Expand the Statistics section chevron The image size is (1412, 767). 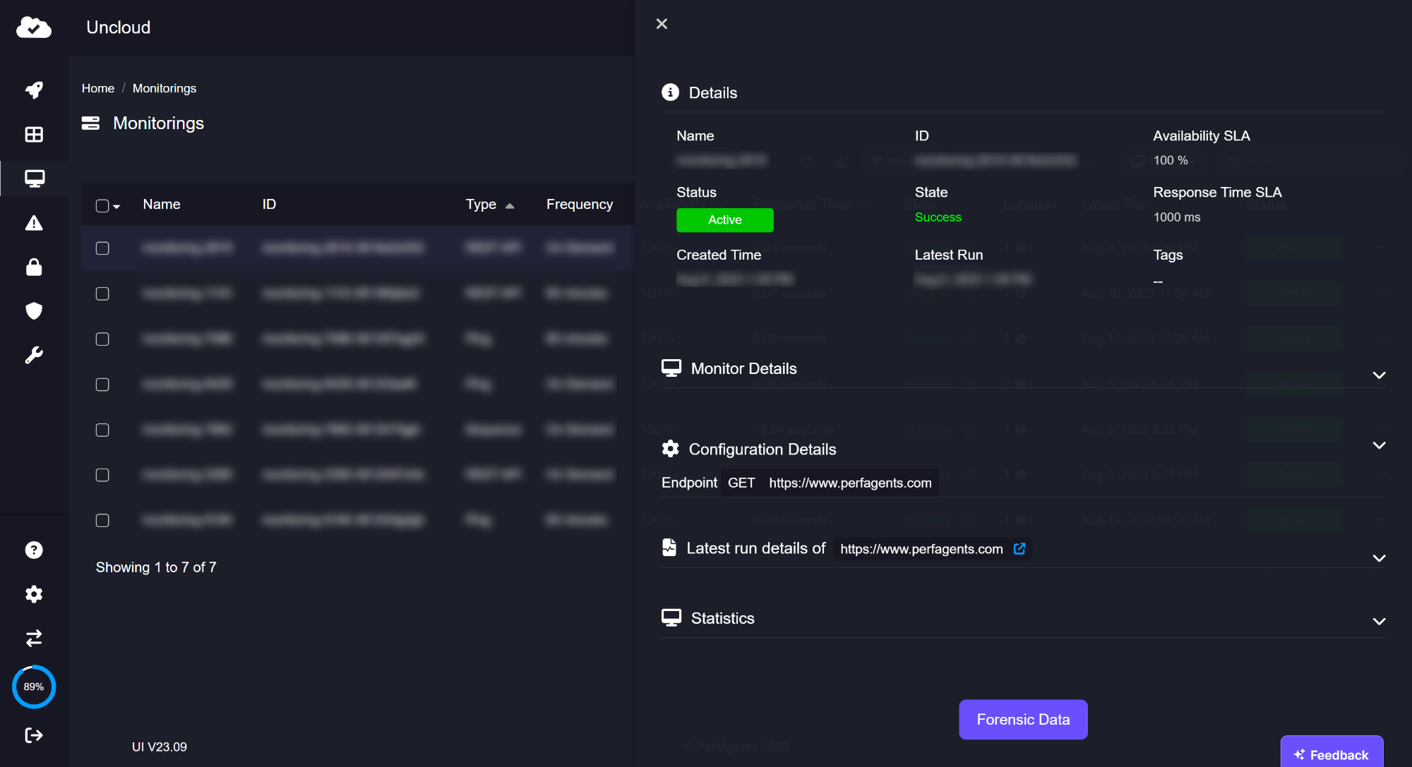(1378, 622)
